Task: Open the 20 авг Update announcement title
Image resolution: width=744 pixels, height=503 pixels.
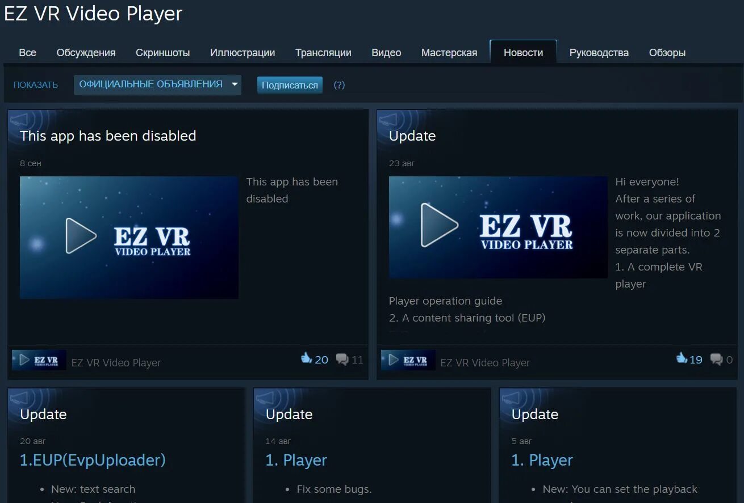Action: pos(43,414)
